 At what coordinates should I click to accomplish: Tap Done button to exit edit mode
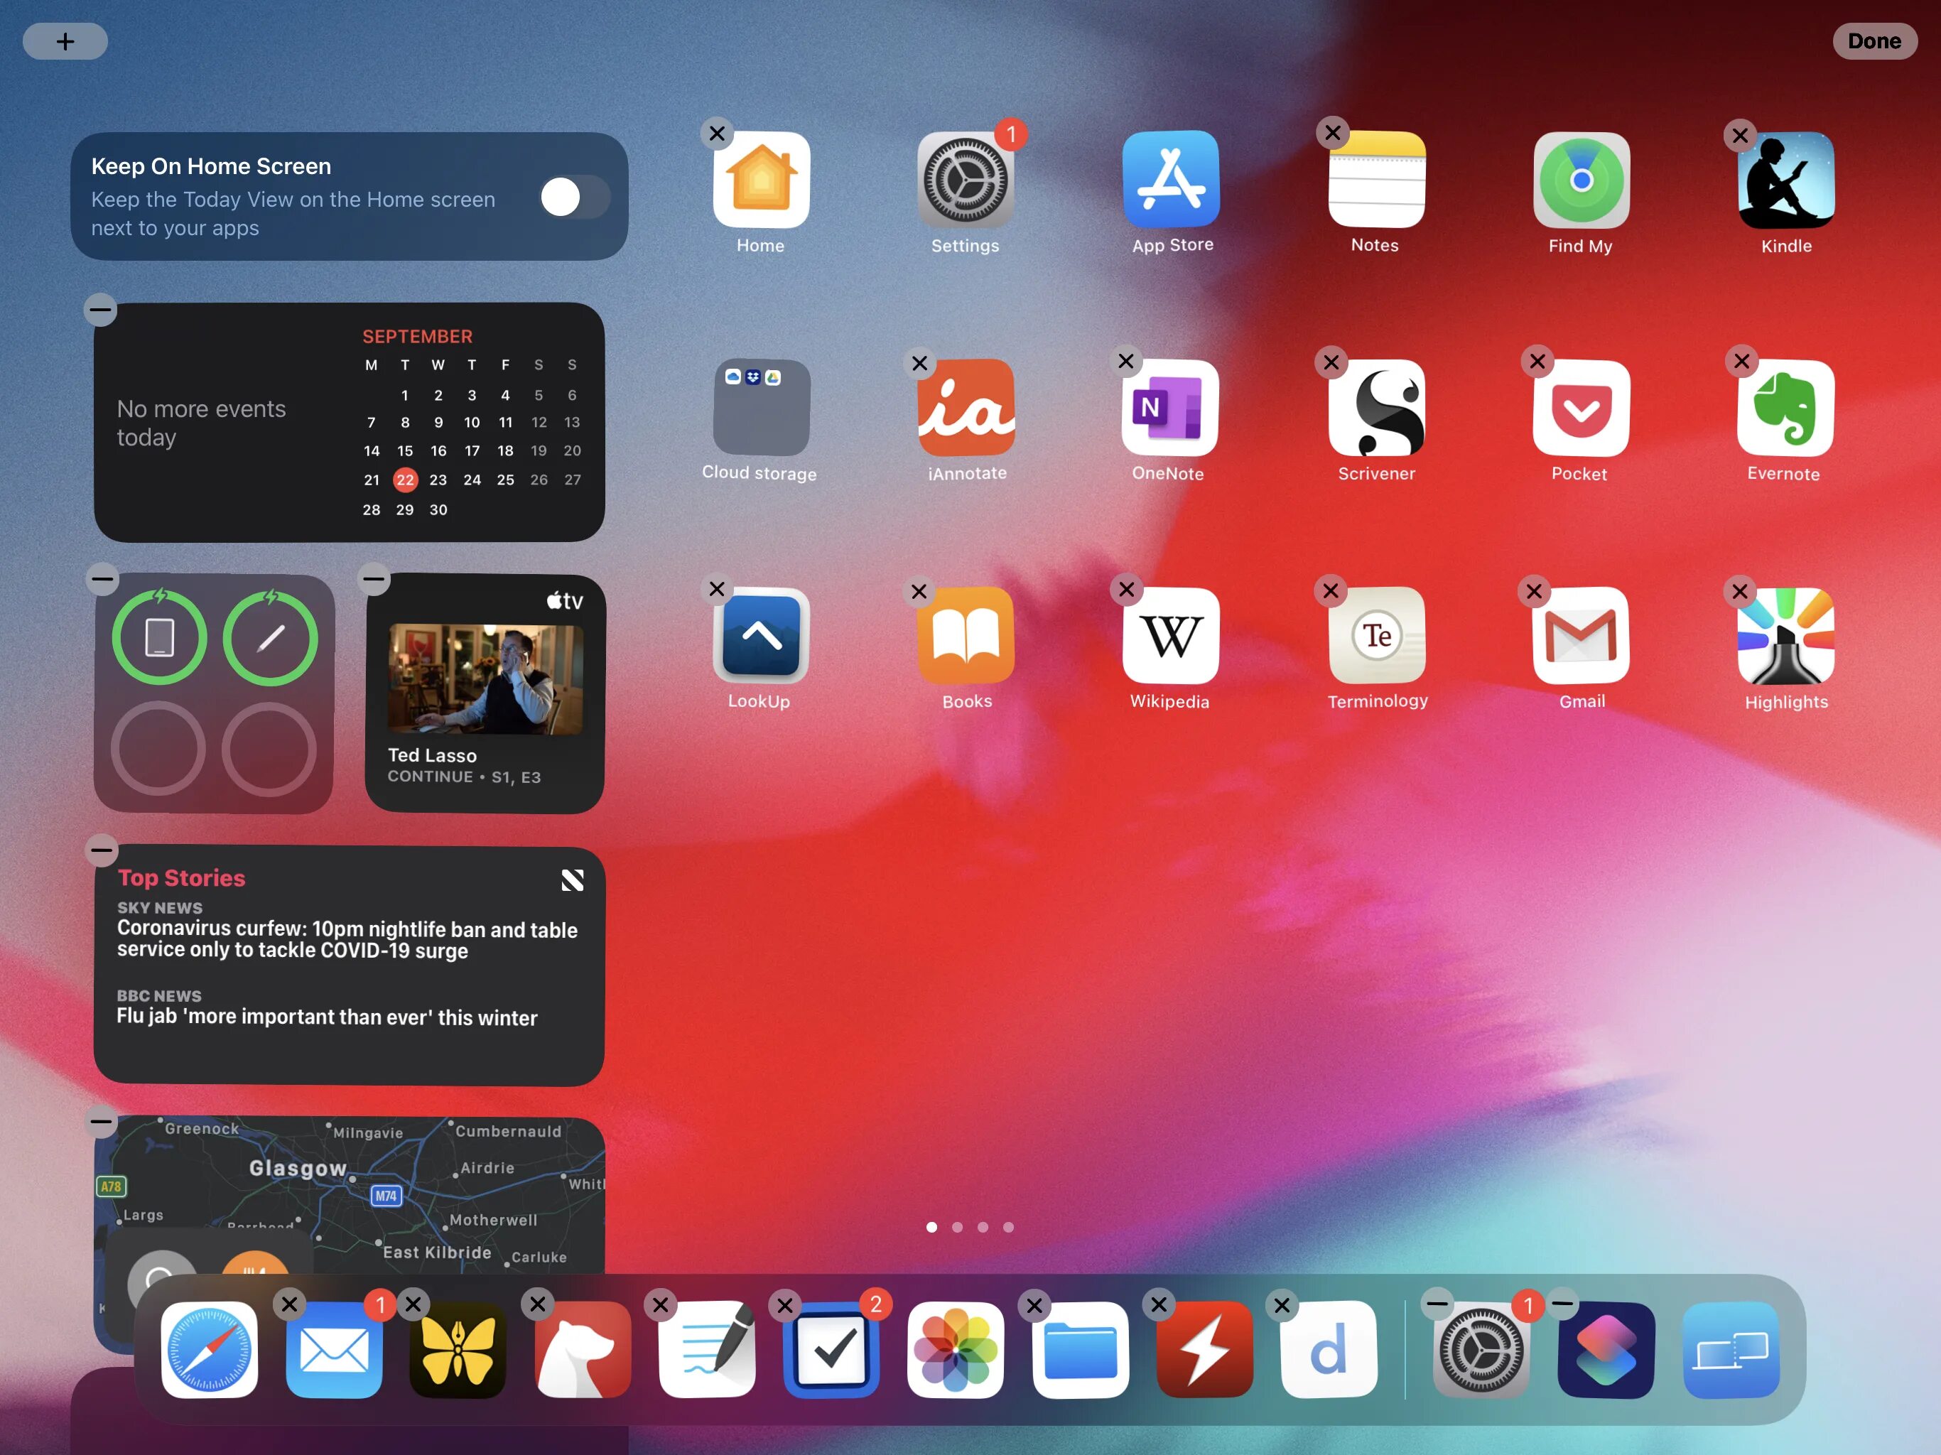tap(1872, 38)
